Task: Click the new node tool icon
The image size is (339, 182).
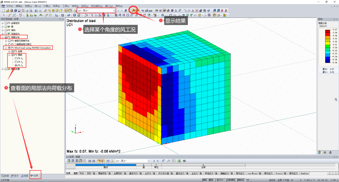Action: (3, 15)
